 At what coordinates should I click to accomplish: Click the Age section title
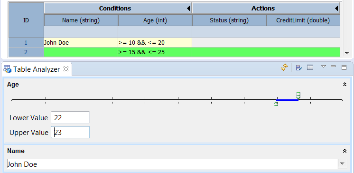(x=13, y=85)
